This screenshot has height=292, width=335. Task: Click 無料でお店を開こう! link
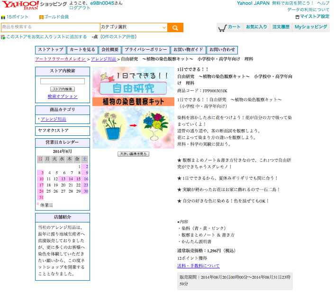pyautogui.click(x=293, y=3)
